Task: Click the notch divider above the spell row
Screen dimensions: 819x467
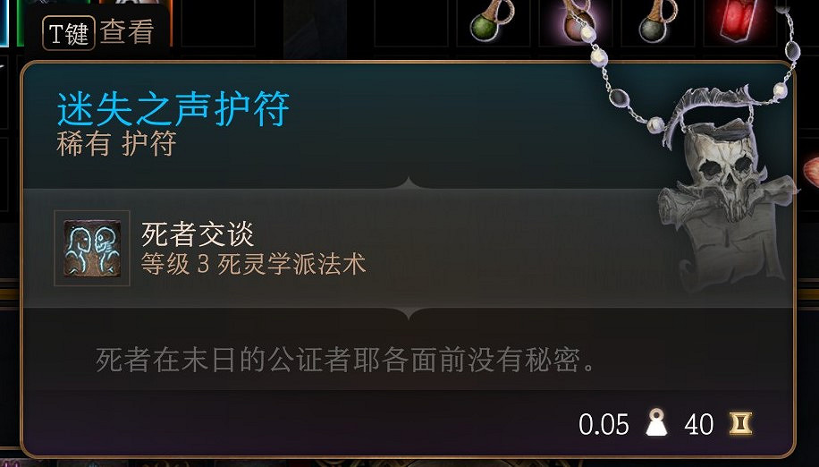Action: [409, 183]
